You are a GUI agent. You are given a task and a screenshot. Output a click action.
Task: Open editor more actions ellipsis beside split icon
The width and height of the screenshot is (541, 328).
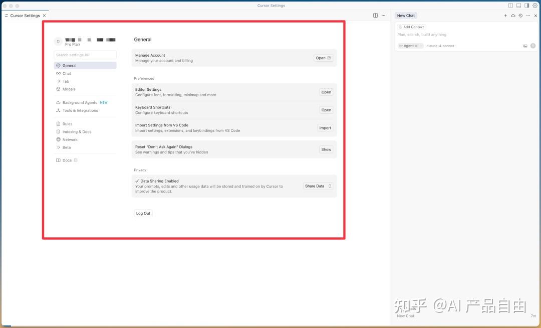[383, 16]
